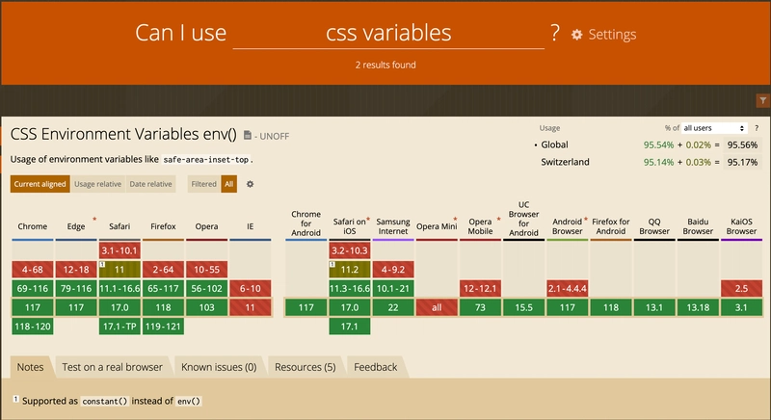The image size is (771, 420).
Task: Click UC Browser 15.5 cell
Action: coord(523,307)
